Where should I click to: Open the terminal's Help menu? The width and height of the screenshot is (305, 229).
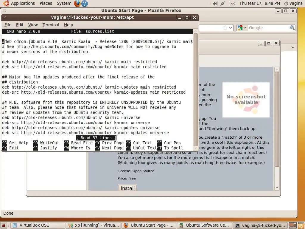coord(69,25)
